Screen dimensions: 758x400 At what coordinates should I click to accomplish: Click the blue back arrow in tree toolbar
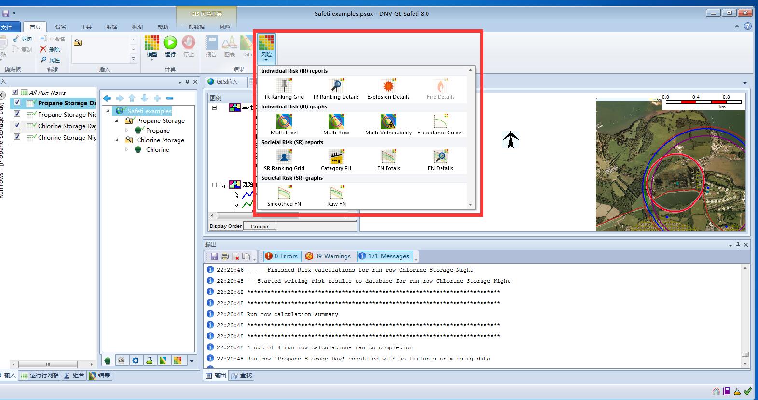[x=107, y=98]
